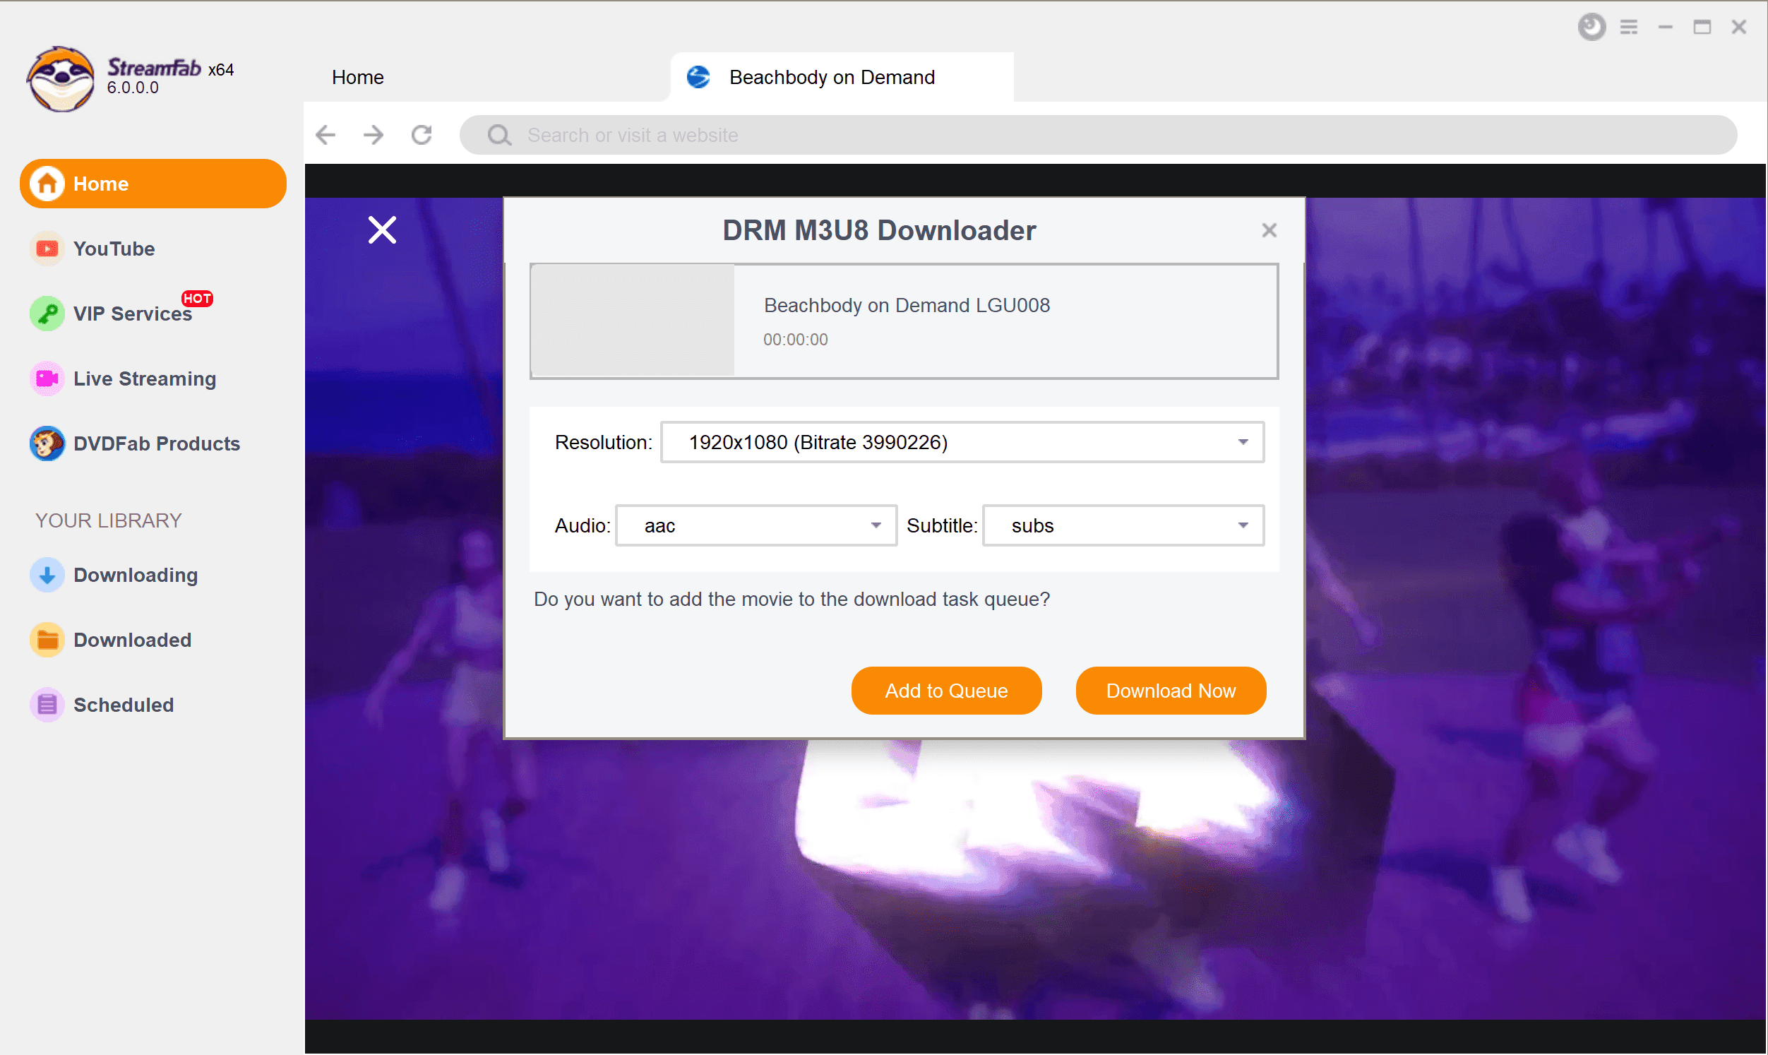Expand the Resolution dropdown menu
The height and width of the screenshot is (1055, 1768).
[x=1242, y=442]
